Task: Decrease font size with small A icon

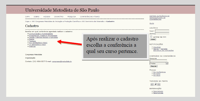Action: [x=152, y=84]
